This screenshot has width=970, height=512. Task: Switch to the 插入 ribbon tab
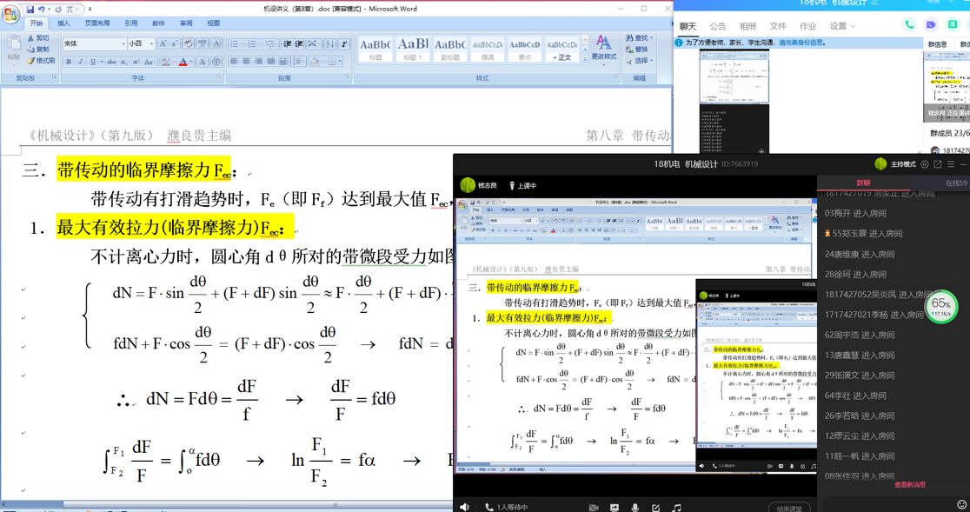click(63, 23)
